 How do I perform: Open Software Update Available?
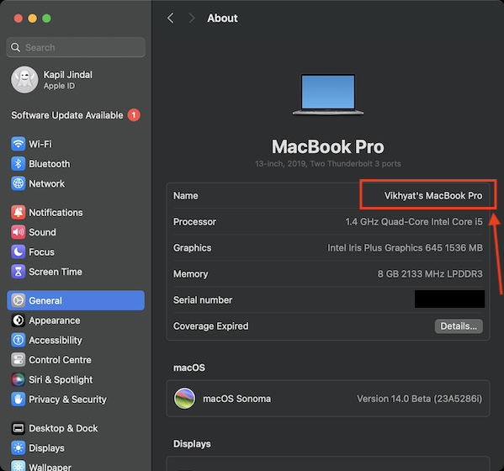[76, 115]
